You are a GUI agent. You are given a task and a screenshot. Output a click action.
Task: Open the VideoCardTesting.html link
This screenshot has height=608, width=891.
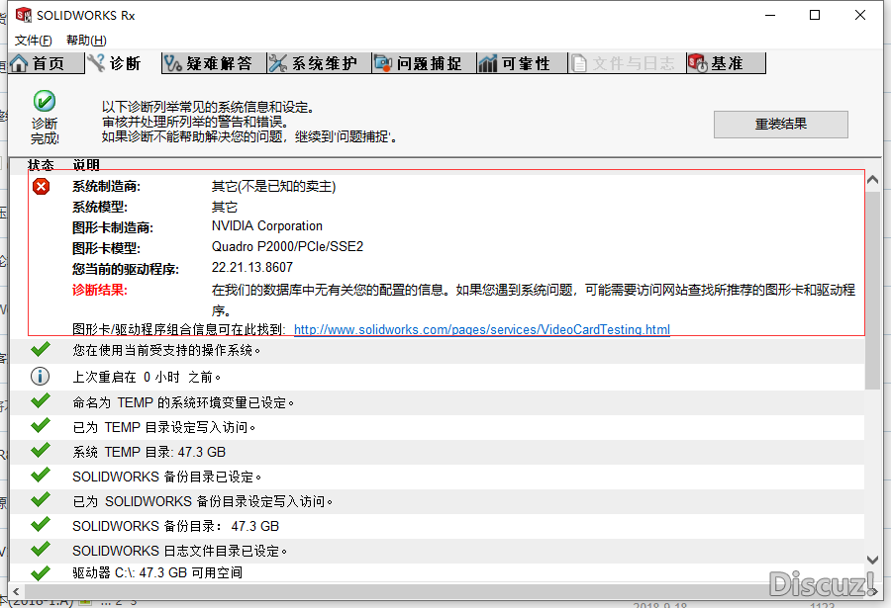(482, 329)
